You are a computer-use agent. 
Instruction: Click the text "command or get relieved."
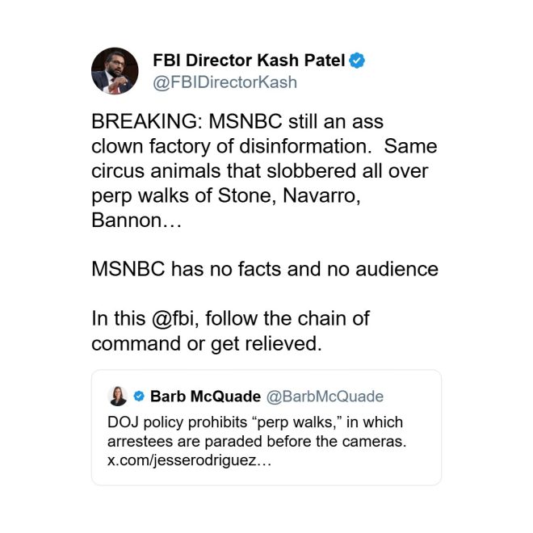(x=206, y=342)
